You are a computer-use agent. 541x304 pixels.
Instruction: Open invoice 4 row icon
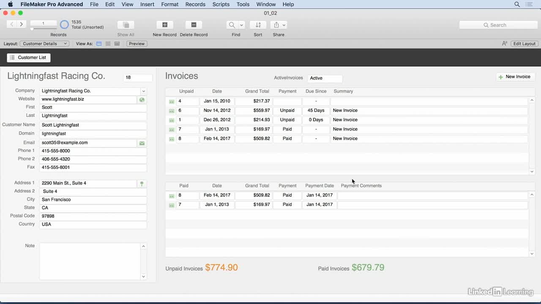pos(172,102)
